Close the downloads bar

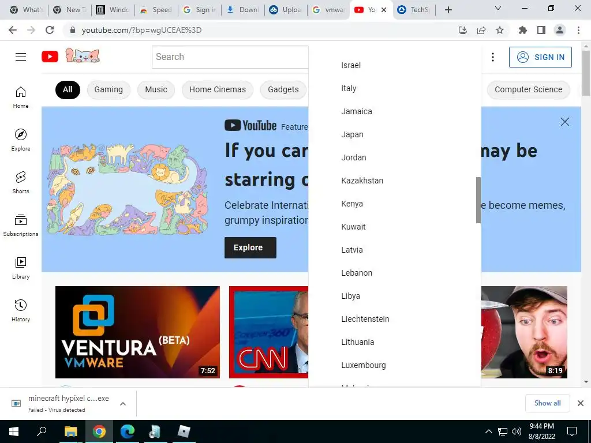[581, 403]
